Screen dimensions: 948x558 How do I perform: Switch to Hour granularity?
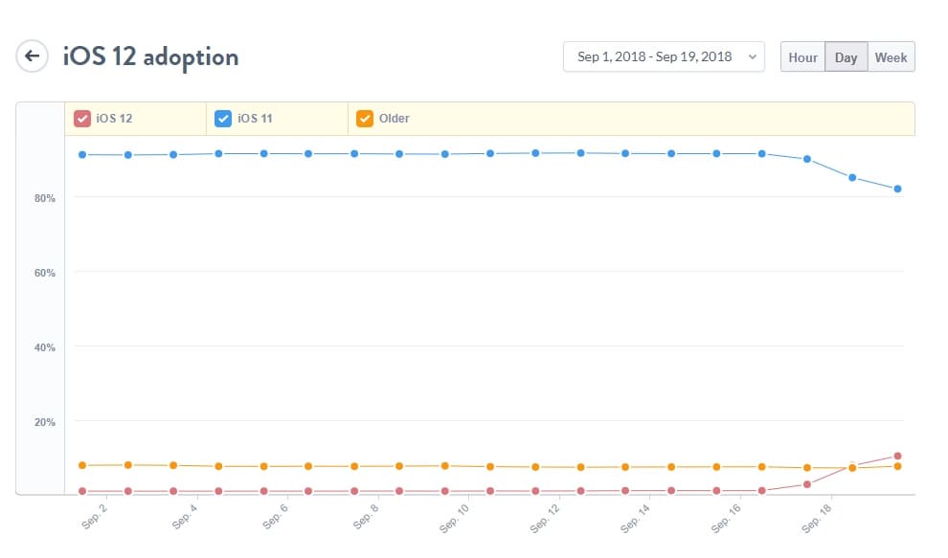(802, 57)
